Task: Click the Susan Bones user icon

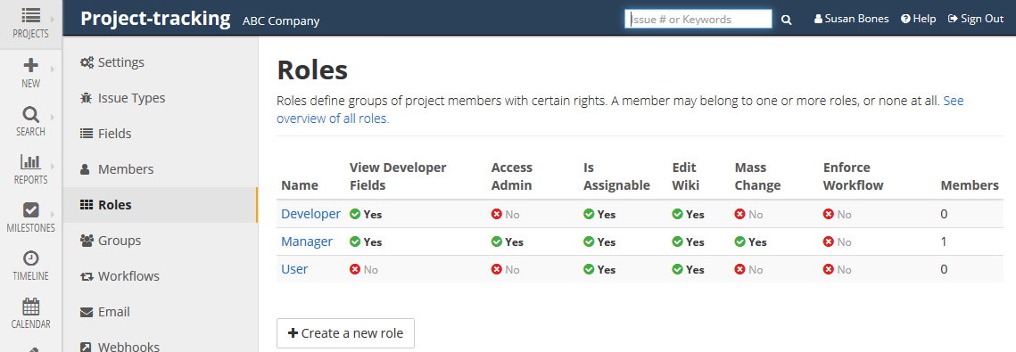Action: coord(818,20)
